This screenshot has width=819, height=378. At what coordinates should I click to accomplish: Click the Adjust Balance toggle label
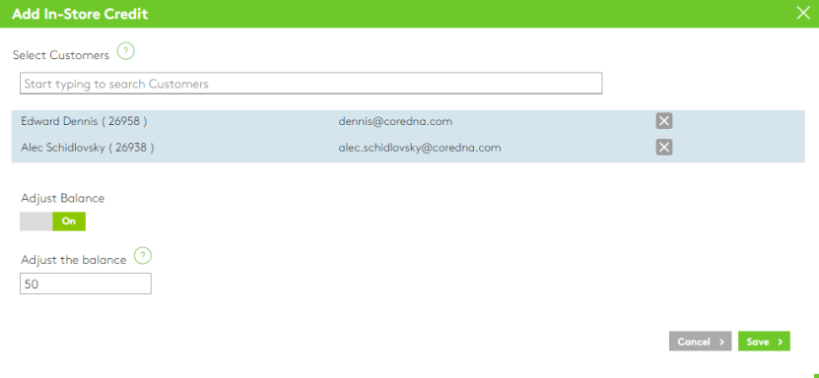click(x=63, y=198)
